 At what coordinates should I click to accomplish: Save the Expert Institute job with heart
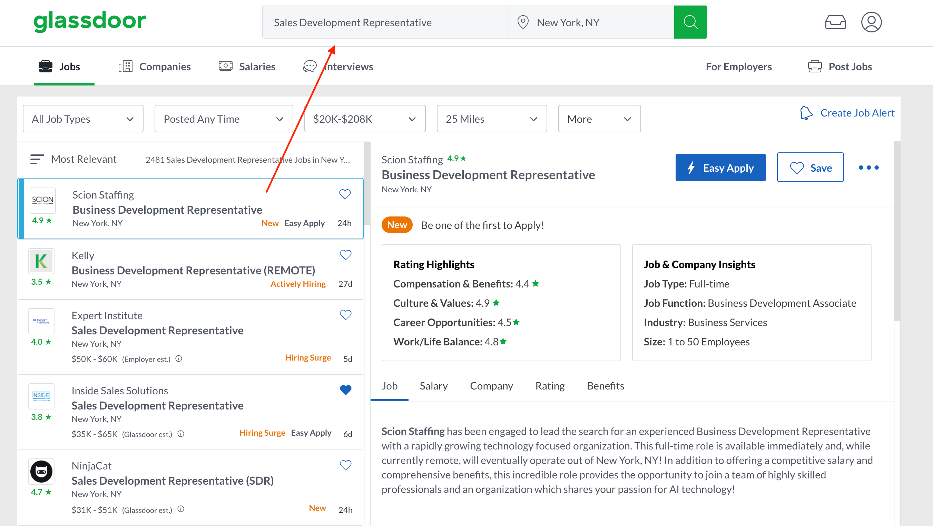(x=345, y=315)
